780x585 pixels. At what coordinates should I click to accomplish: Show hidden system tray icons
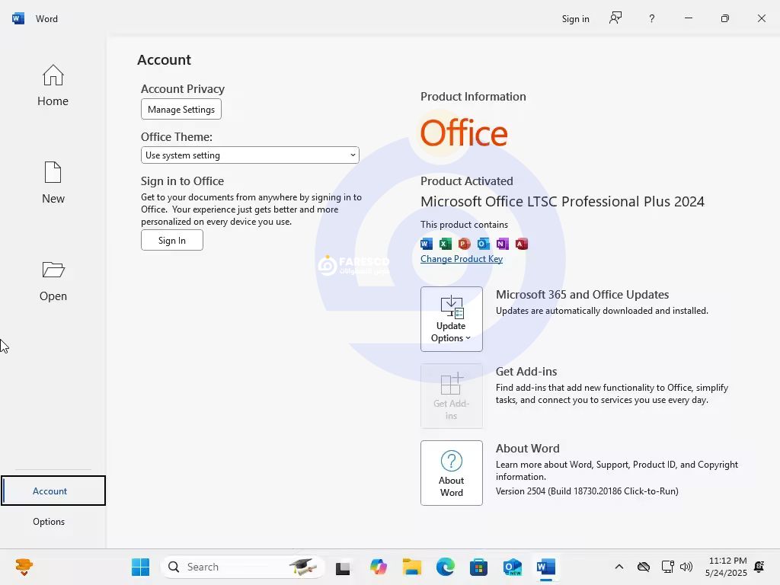tap(619, 567)
